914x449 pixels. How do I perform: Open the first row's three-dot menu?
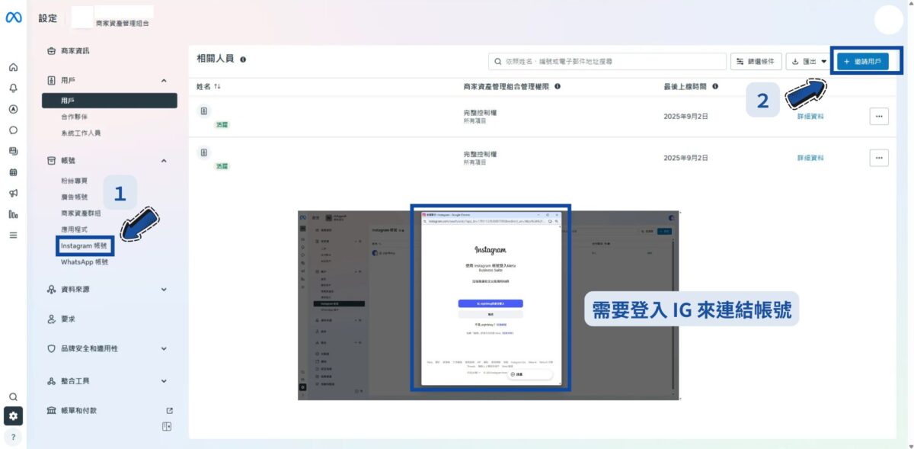879,117
